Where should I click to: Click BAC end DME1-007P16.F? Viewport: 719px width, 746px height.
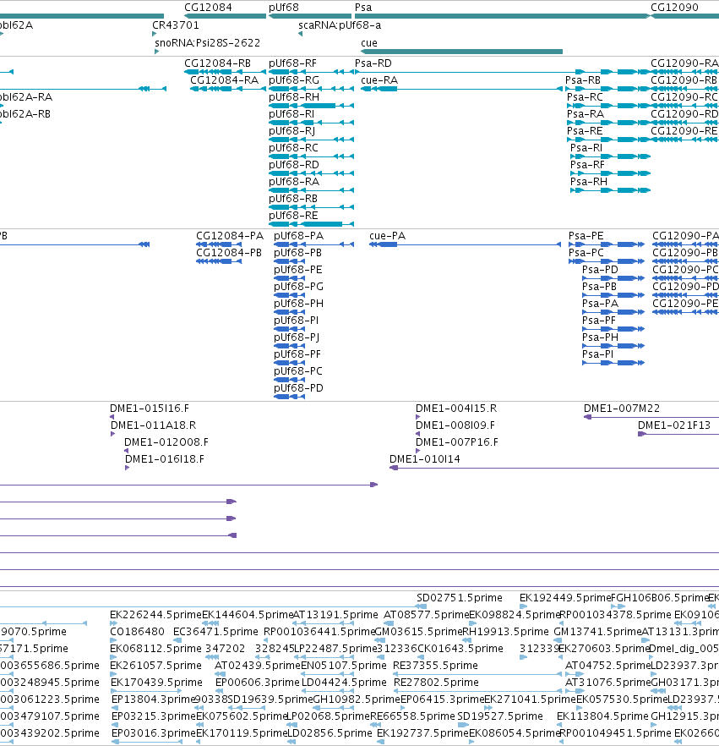(417, 451)
